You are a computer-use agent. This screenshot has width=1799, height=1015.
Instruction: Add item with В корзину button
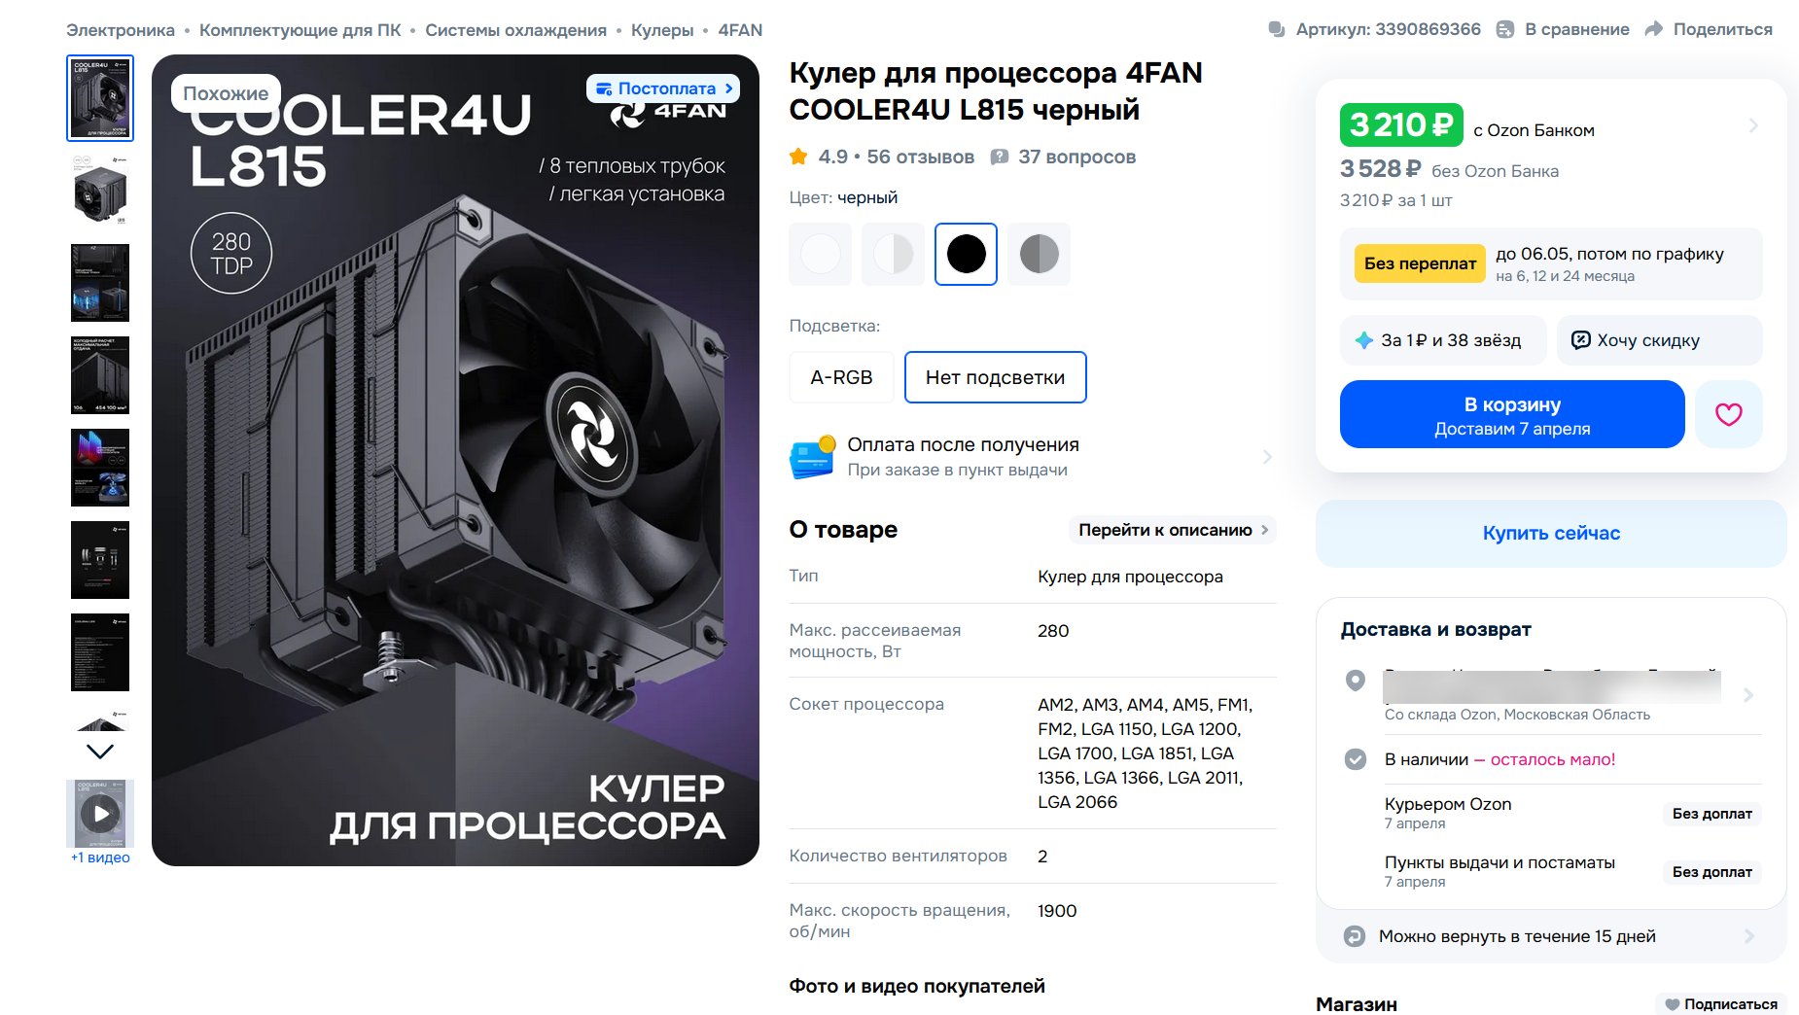pos(1512,414)
